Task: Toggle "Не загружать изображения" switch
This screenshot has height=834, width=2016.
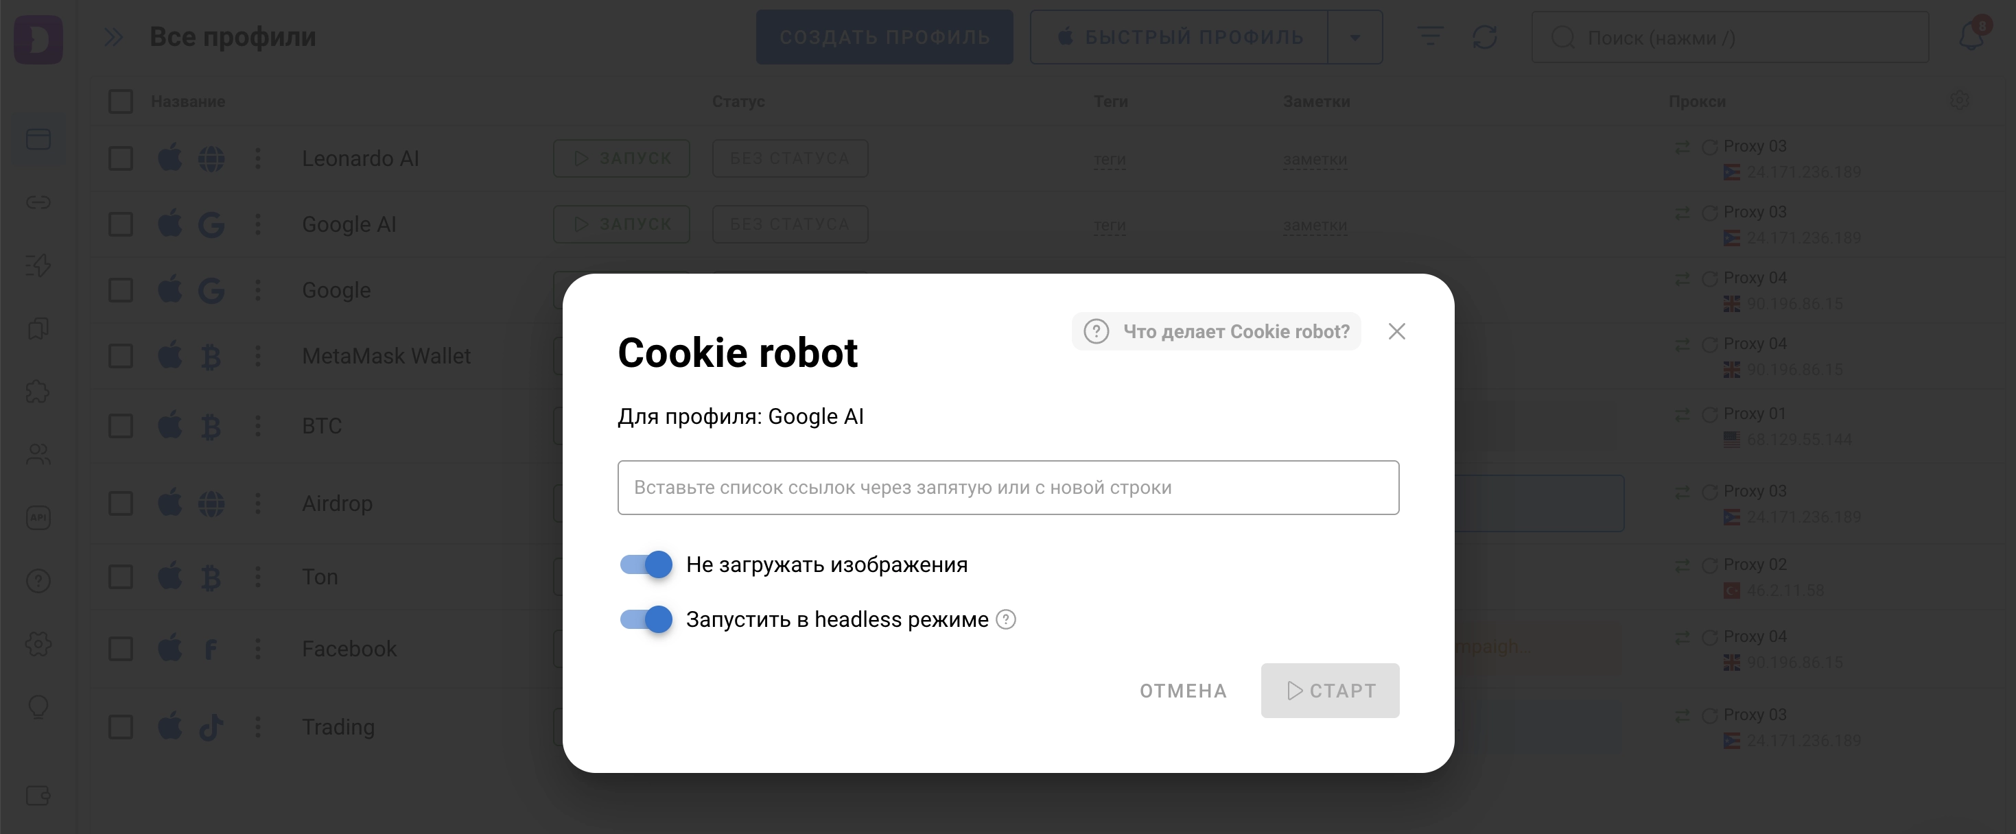Action: [x=646, y=564]
